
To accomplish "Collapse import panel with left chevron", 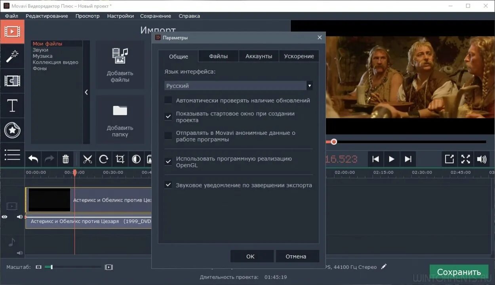I will 86,92.
